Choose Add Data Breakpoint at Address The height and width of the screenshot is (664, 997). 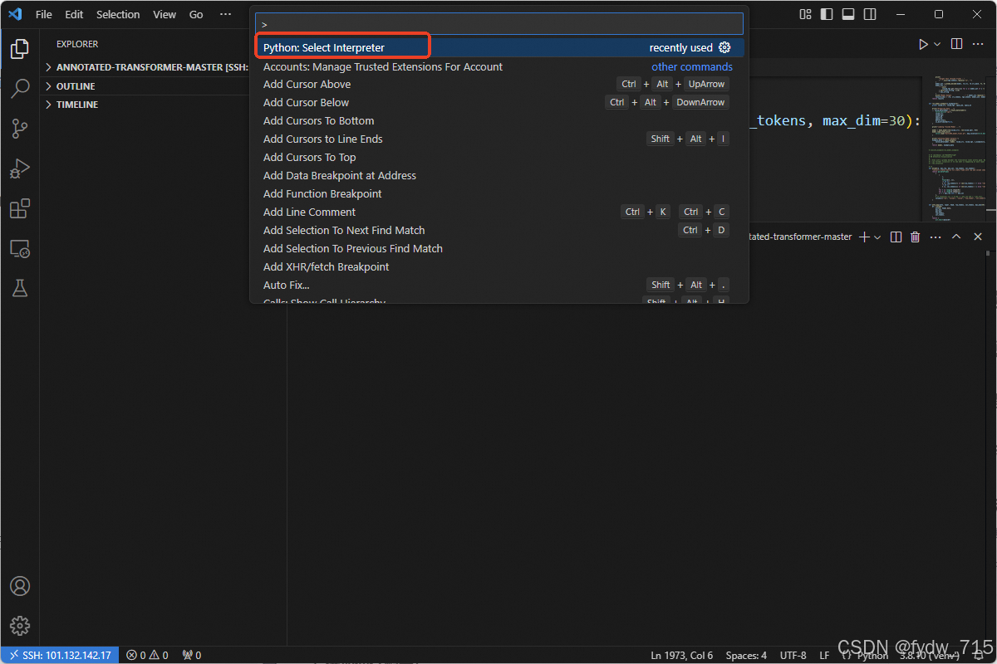499,175
